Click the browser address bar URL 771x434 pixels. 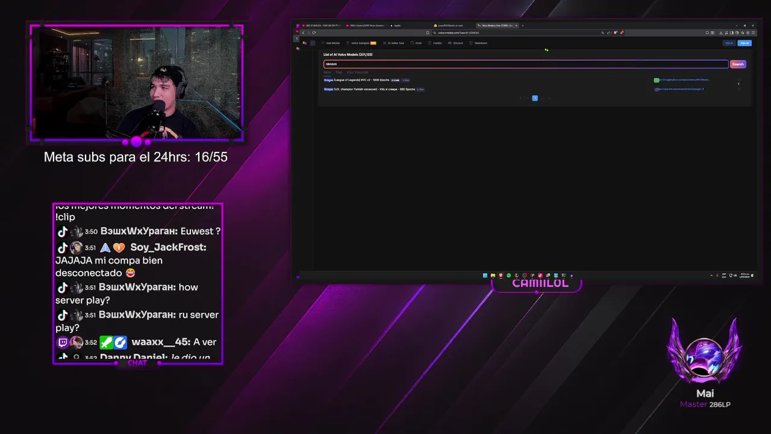point(458,33)
